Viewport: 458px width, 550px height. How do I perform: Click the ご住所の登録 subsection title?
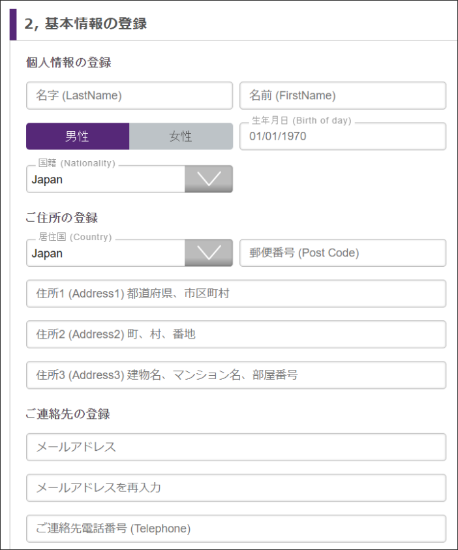62,218
